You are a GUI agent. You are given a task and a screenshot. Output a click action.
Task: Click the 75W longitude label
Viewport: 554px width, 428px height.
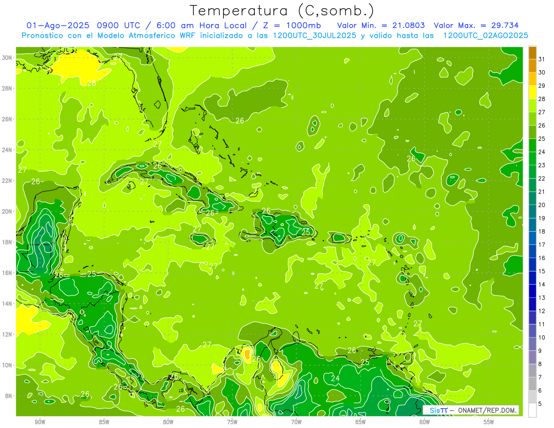pyautogui.click(x=232, y=422)
